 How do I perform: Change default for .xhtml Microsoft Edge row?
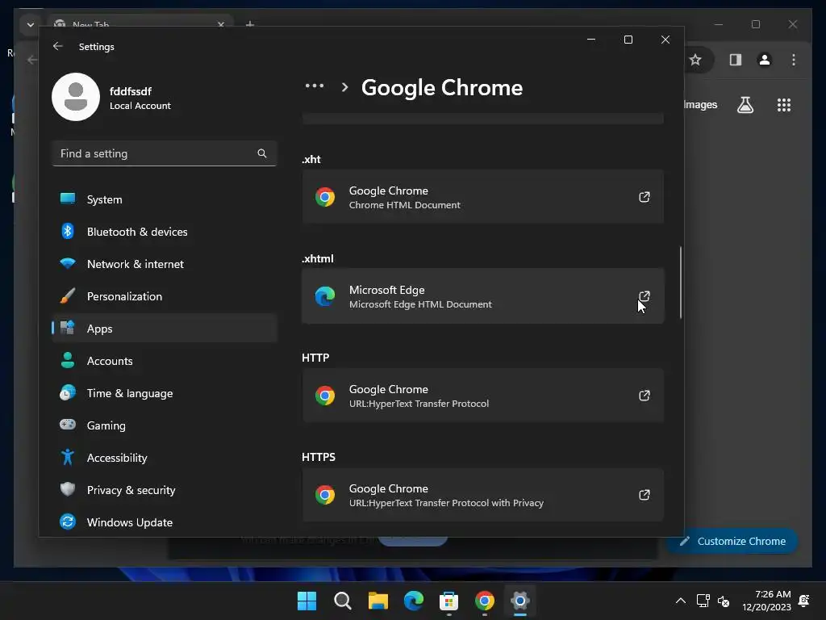click(482, 296)
